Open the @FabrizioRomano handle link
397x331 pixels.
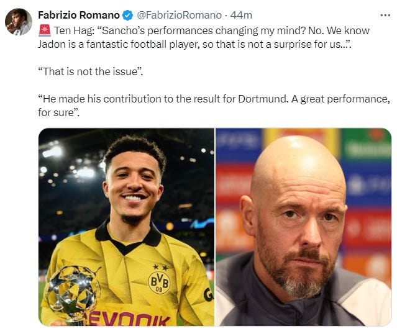[x=180, y=15]
